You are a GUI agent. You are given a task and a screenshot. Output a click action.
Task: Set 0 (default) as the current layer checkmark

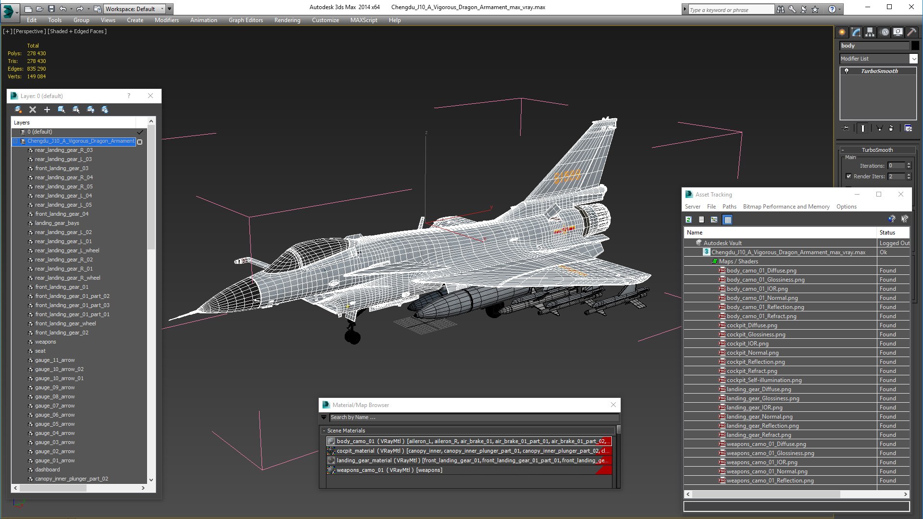[x=140, y=132]
